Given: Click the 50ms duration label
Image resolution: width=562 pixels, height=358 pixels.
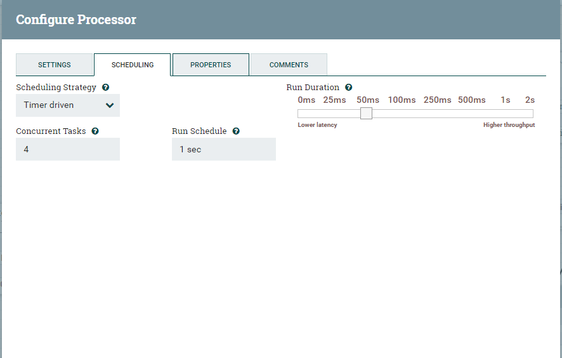Looking at the screenshot, I should point(368,100).
